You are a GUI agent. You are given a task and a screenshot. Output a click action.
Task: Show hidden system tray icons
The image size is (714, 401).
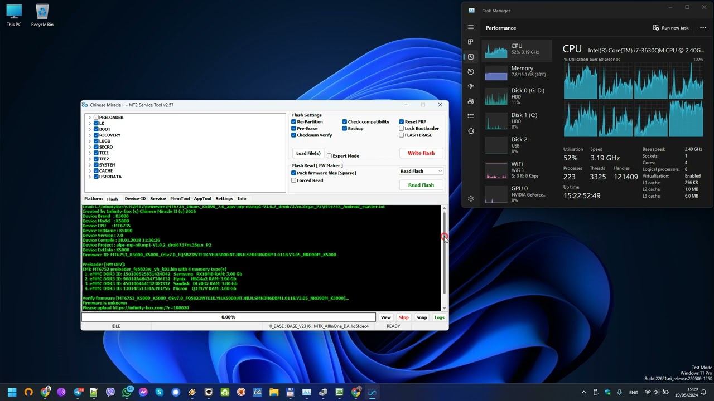tap(583, 392)
